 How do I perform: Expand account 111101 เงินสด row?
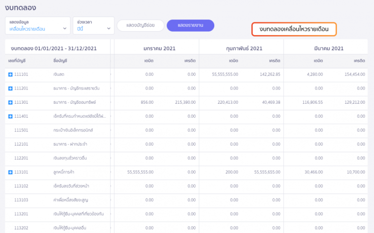click(10, 74)
